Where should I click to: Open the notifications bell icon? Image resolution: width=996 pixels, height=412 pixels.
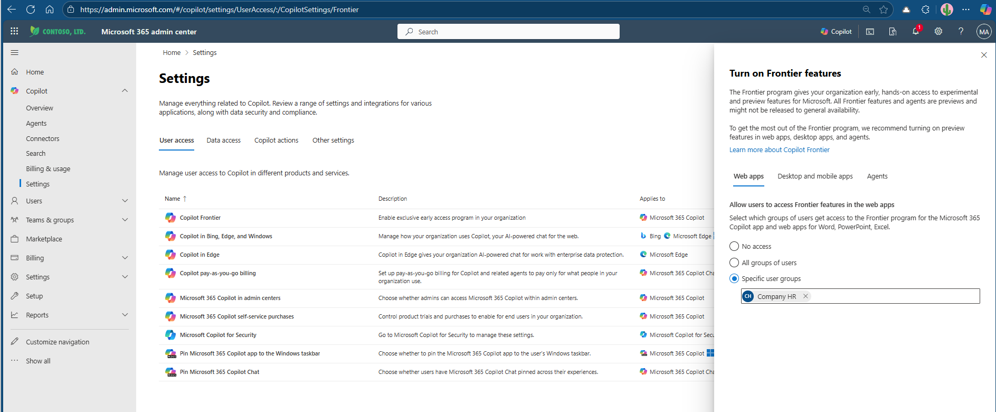[x=916, y=32]
